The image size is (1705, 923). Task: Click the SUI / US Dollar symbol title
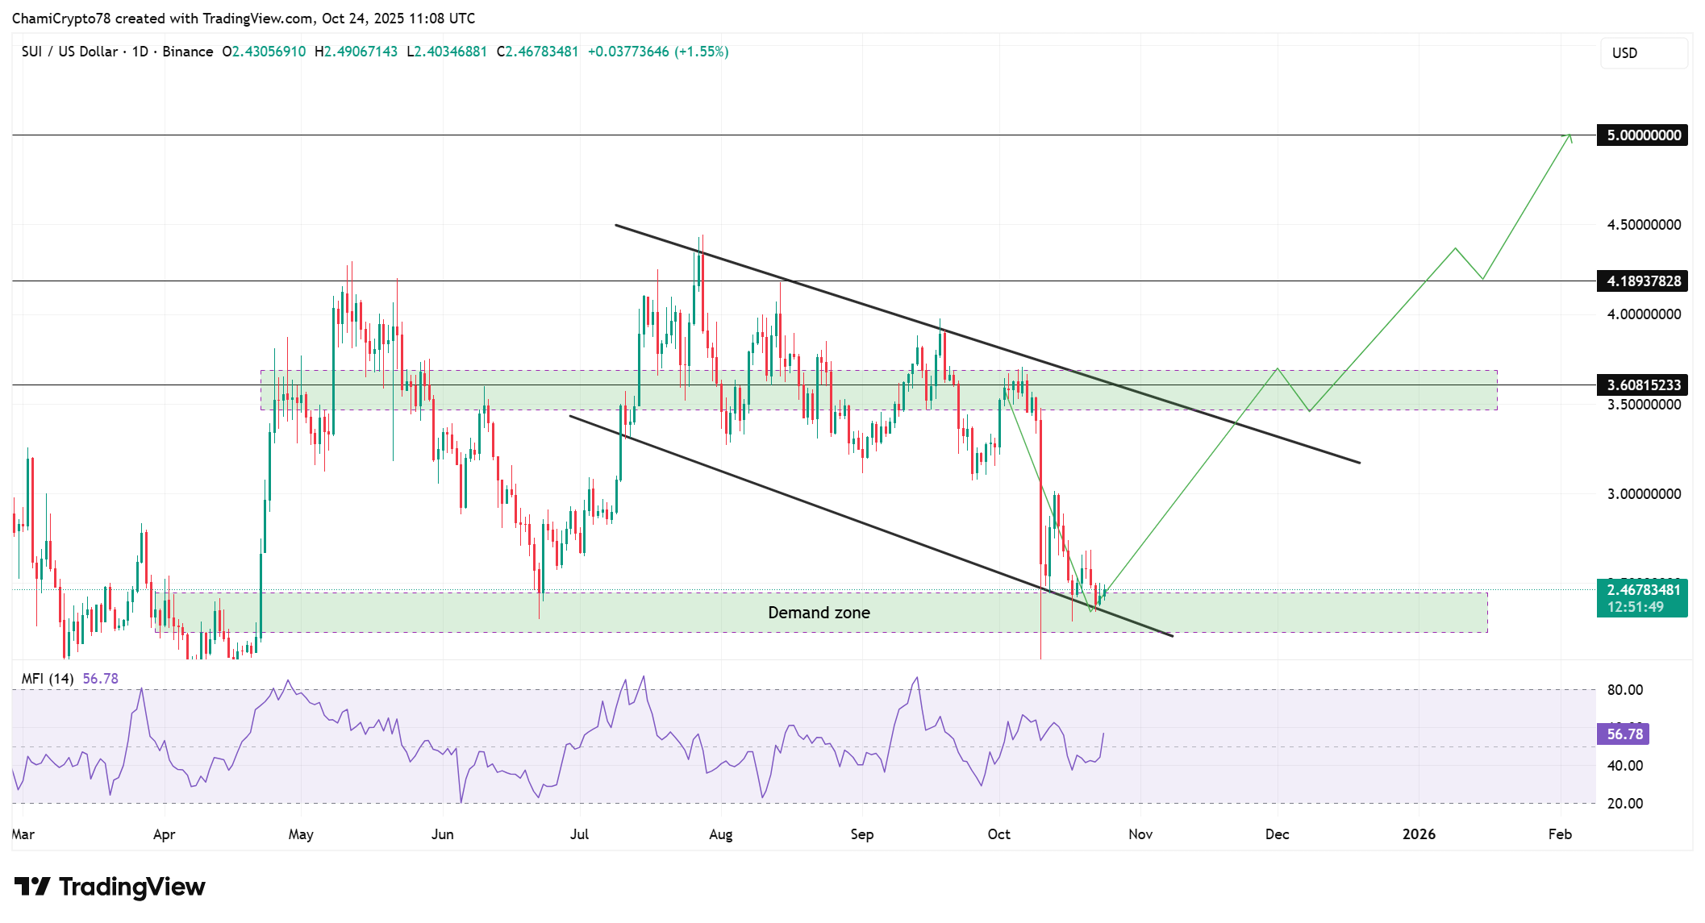(69, 52)
